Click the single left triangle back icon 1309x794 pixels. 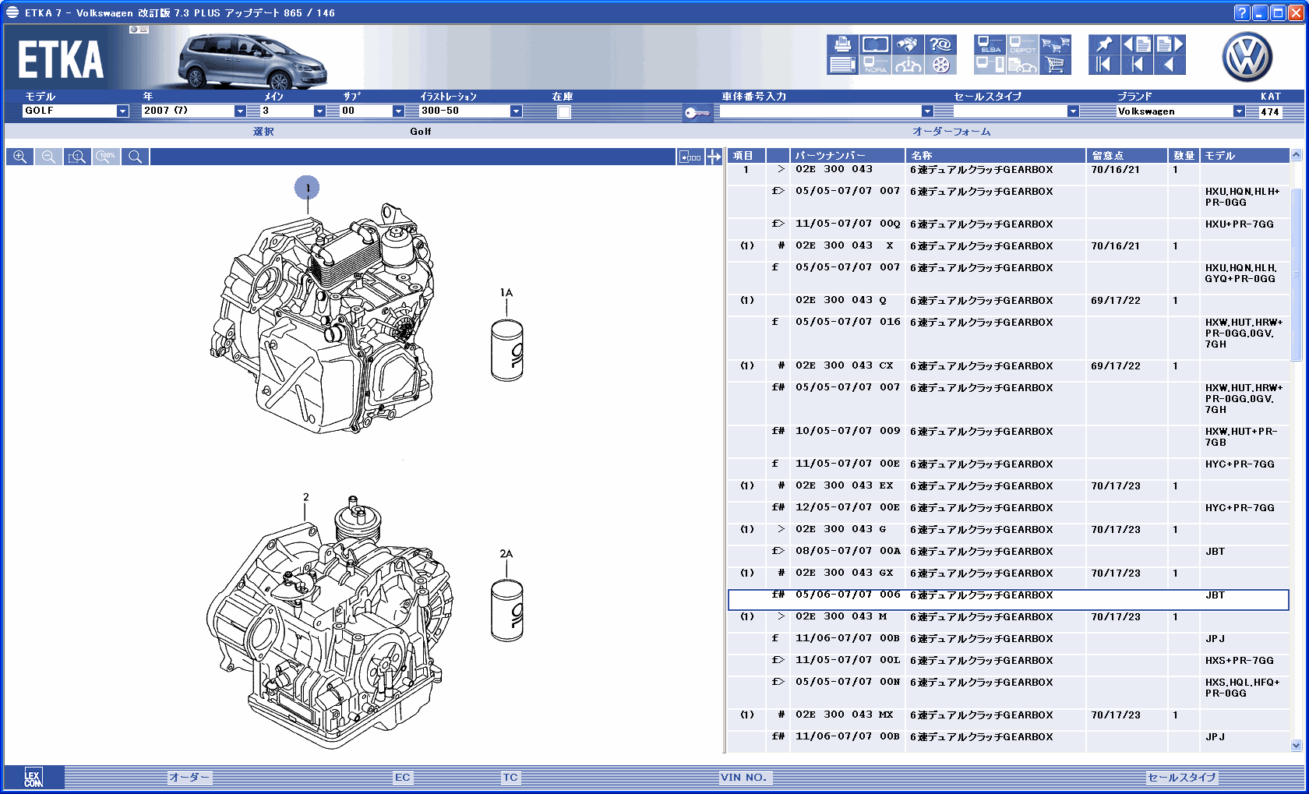point(1170,65)
